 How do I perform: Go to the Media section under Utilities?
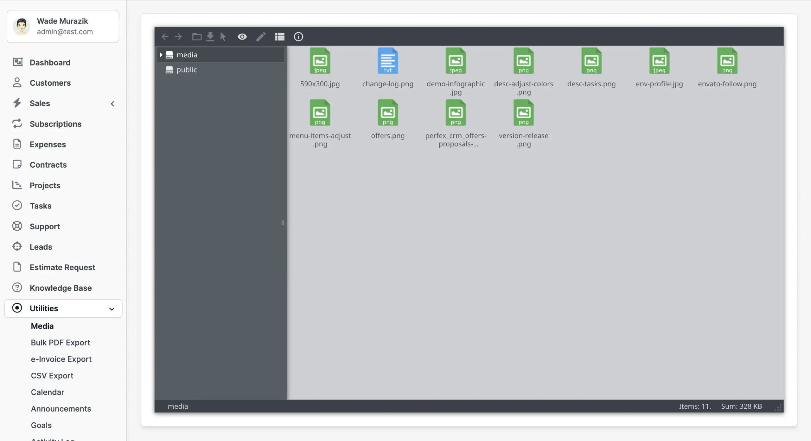click(x=43, y=326)
